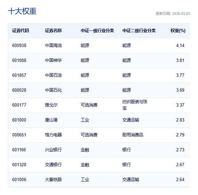Open the 中国石化 entry
The height and width of the screenshot is (195, 198).
(x=53, y=90)
